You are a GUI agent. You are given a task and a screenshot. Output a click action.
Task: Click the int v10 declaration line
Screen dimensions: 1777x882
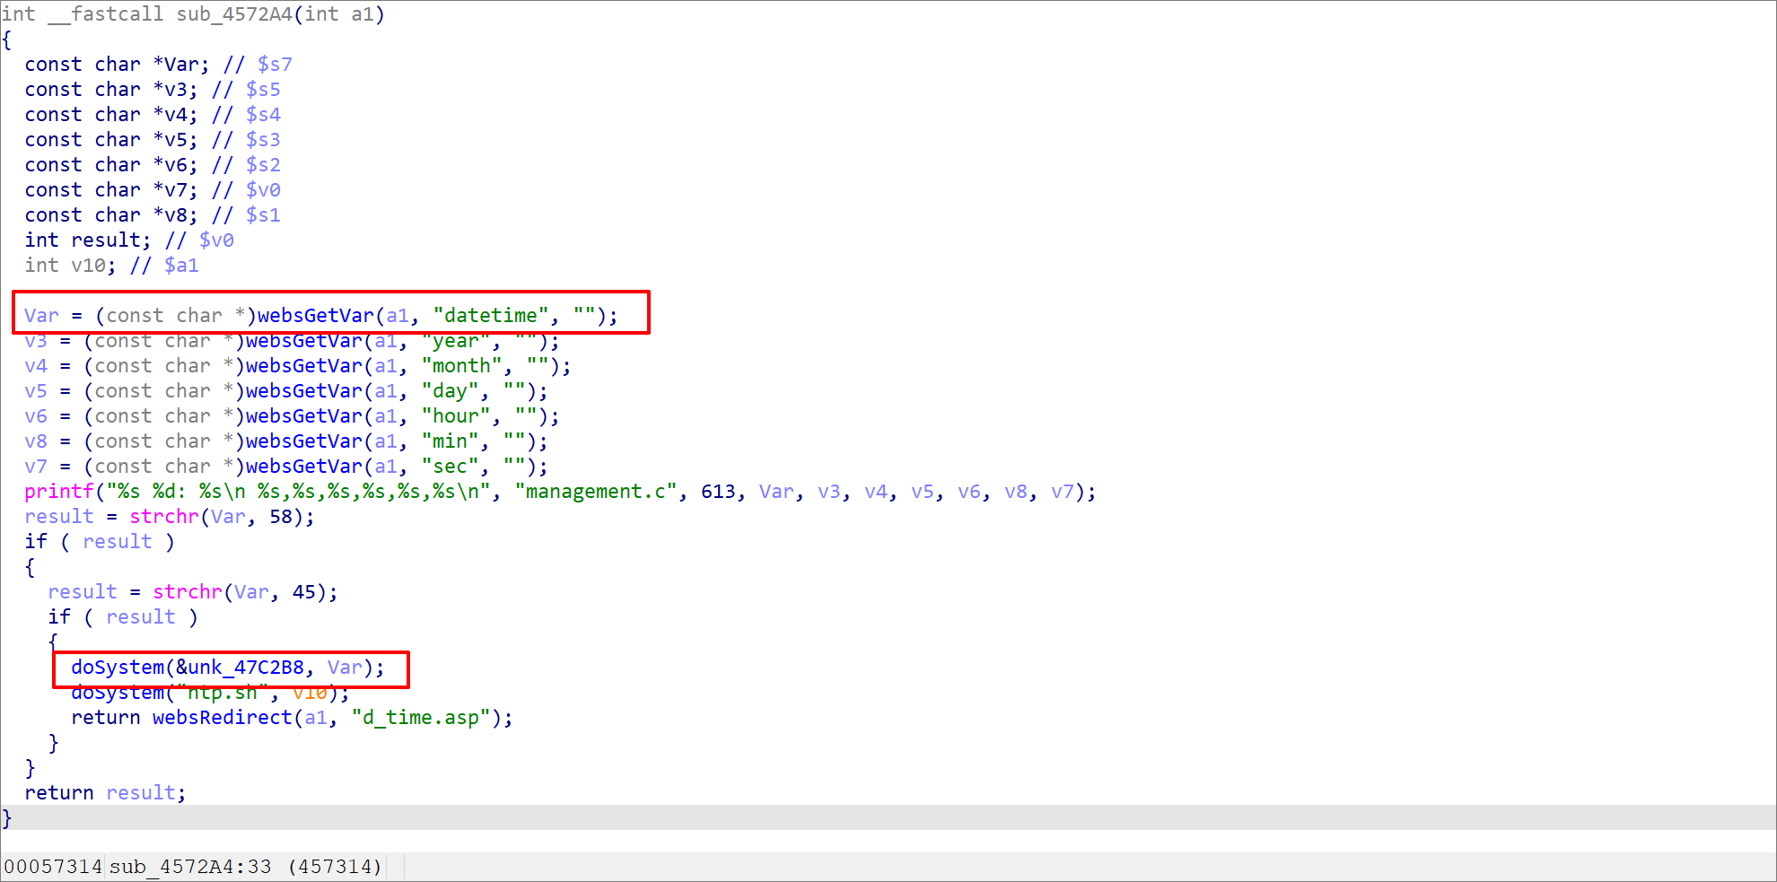point(111,266)
